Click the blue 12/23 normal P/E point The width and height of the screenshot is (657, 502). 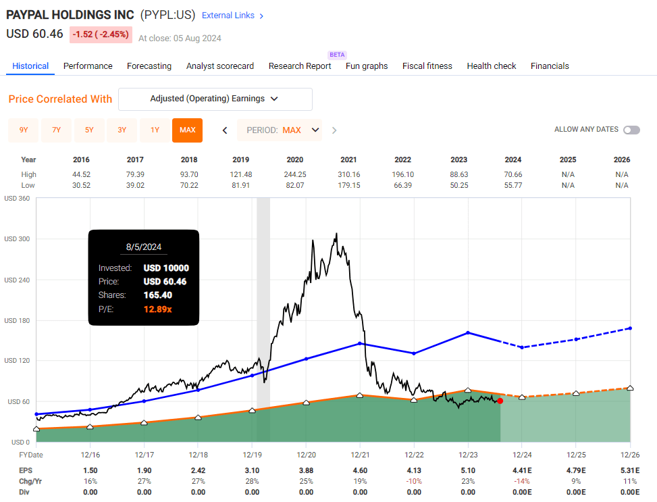tap(468, 332)
